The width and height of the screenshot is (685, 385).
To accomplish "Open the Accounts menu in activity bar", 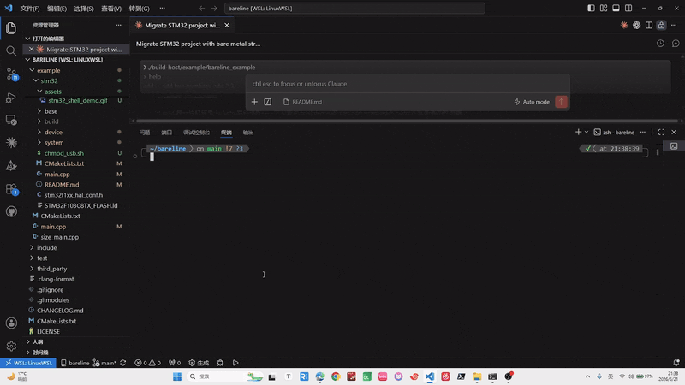I will click(x=11, y=323).
